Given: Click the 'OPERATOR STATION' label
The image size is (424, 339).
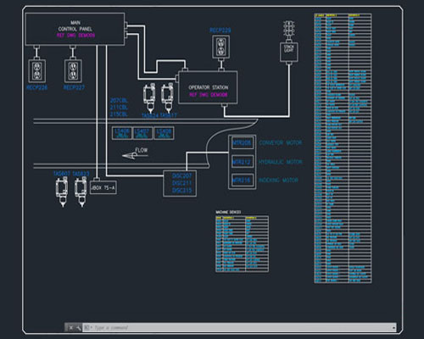Looking at the screenshot, I should pos(209,87).
